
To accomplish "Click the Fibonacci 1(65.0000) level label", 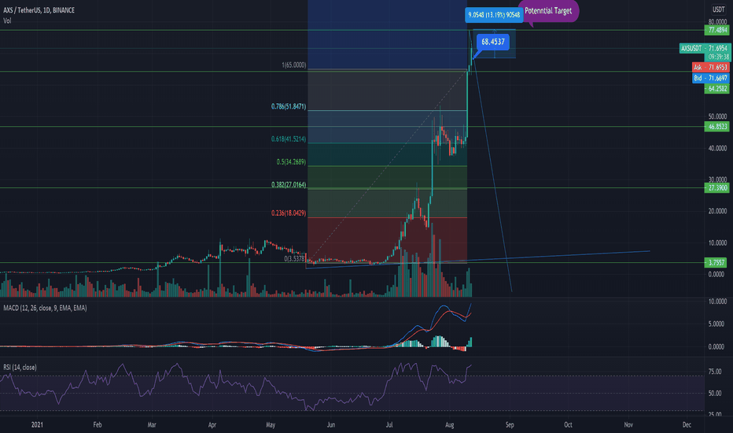I will [x=294, y=65].
